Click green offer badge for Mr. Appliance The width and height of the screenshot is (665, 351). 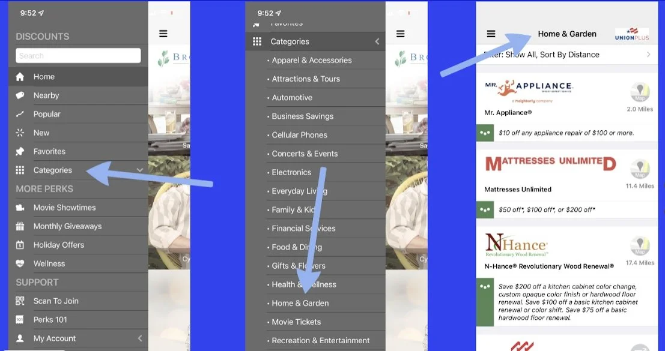(485, 133)
